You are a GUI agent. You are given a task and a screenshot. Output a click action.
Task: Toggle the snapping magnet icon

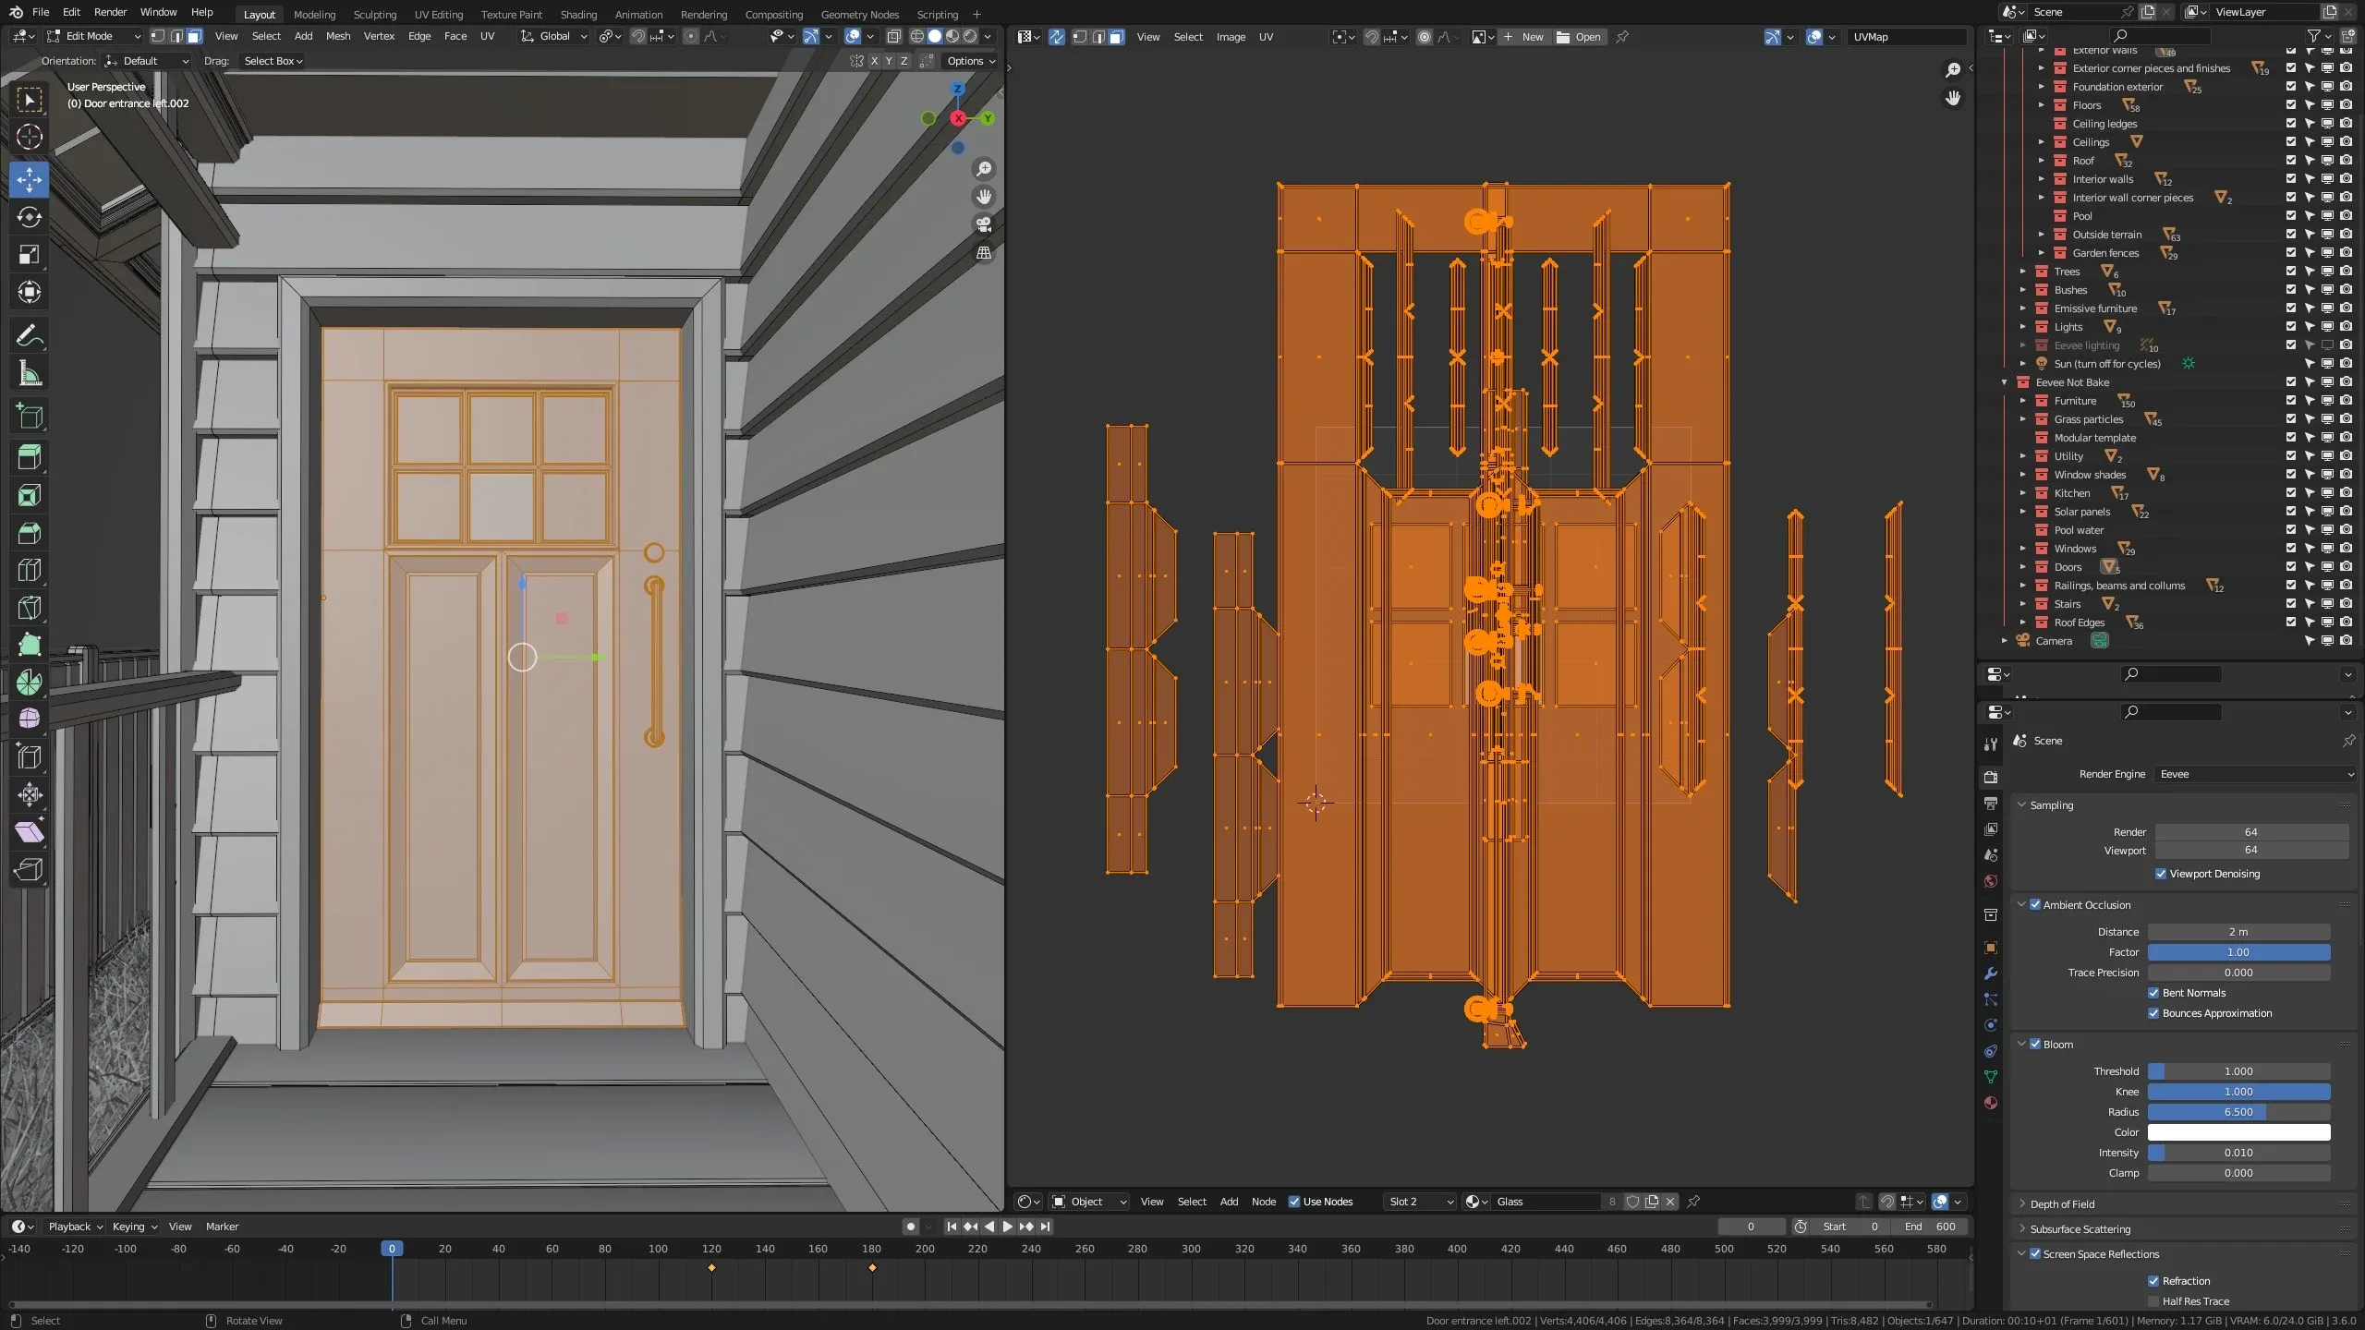click(x=637, y=36)
